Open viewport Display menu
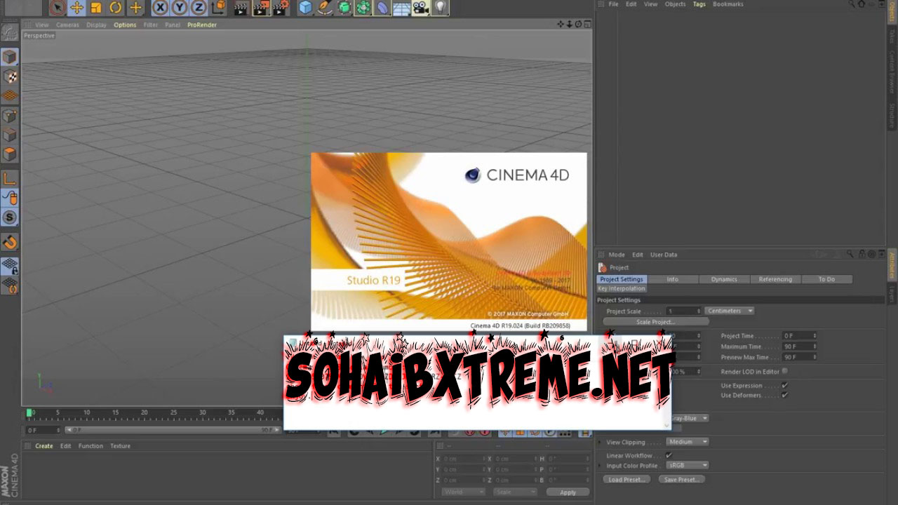Screen dimensions: 898x505 click(x=96, y=25)
